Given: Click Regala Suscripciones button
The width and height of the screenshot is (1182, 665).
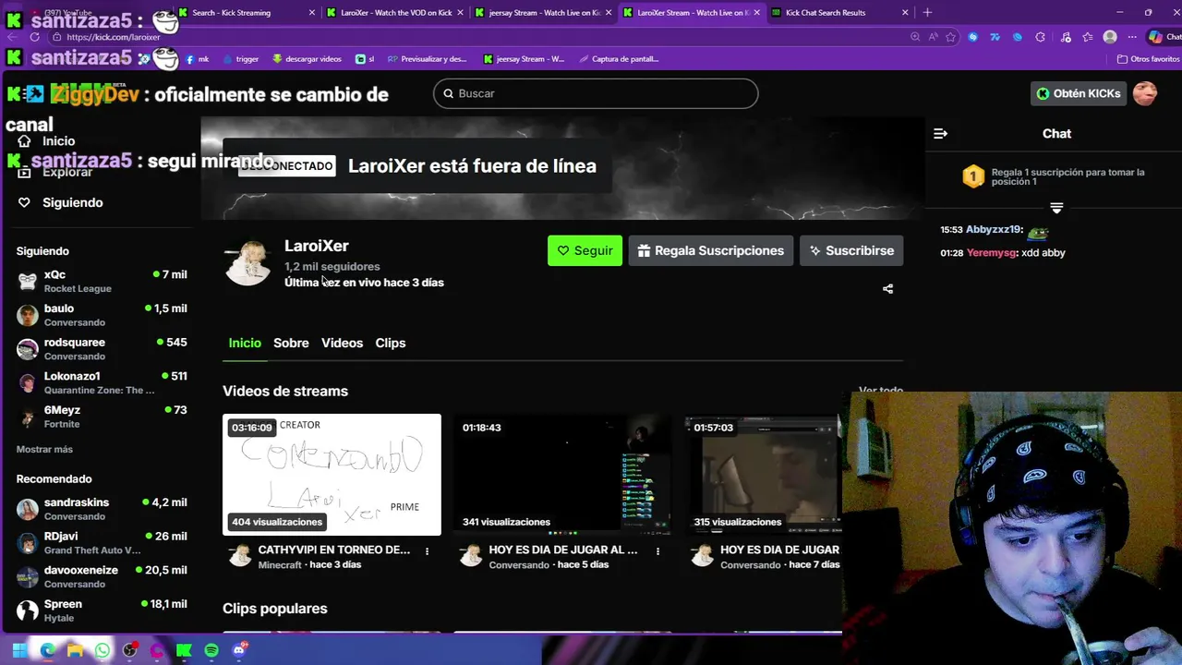Looking at the screenshot, I should tap(710, 250).
